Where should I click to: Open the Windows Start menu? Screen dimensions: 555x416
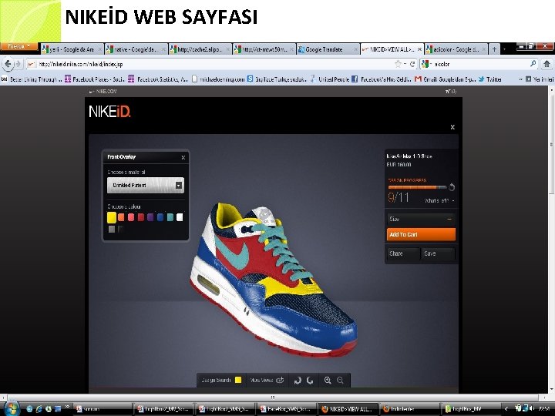11,409
